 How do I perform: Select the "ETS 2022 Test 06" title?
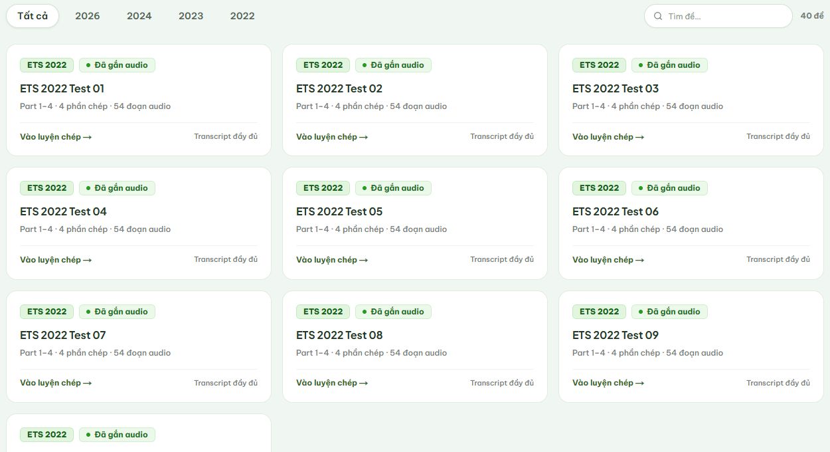pos(616,211)
